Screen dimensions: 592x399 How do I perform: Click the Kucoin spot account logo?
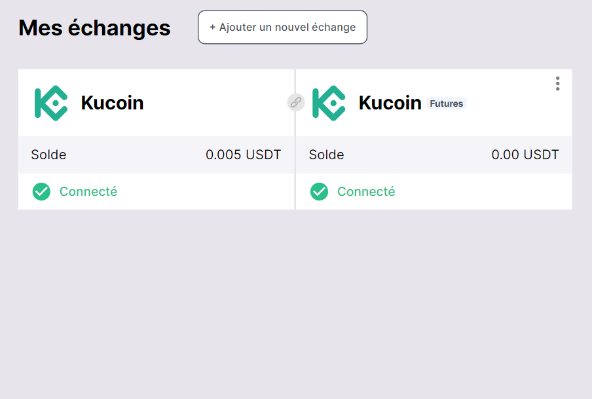coord(50,103)
